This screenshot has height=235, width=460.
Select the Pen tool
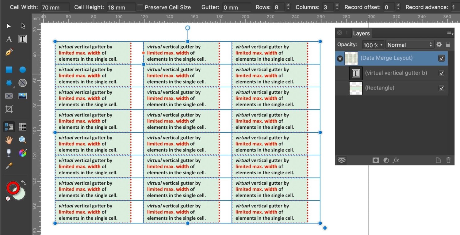[x=9, y=52]
